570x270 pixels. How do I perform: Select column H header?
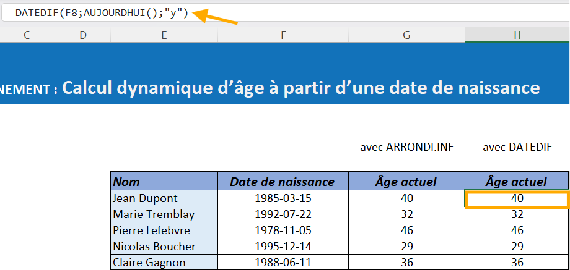click(x=517, y=35)
